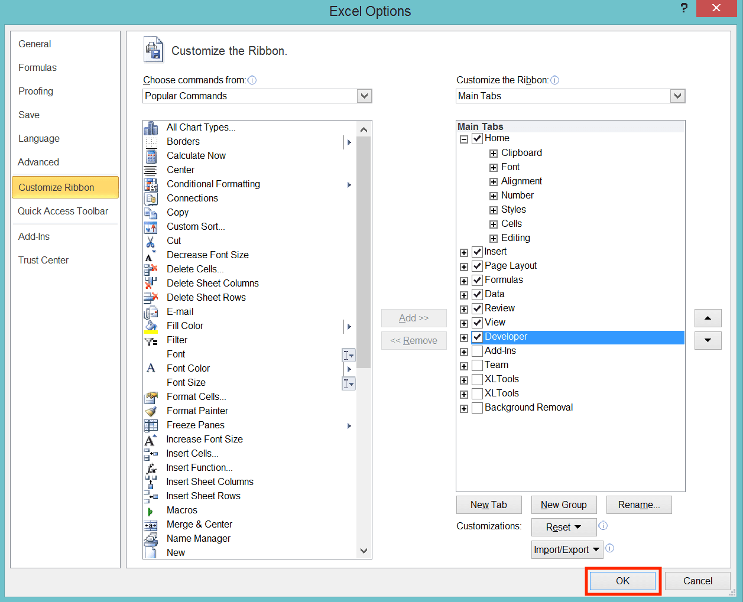This screenshot has width=743, height=602.
Task: Click the Calculate Now calculator icon
Action: point(151,156)
